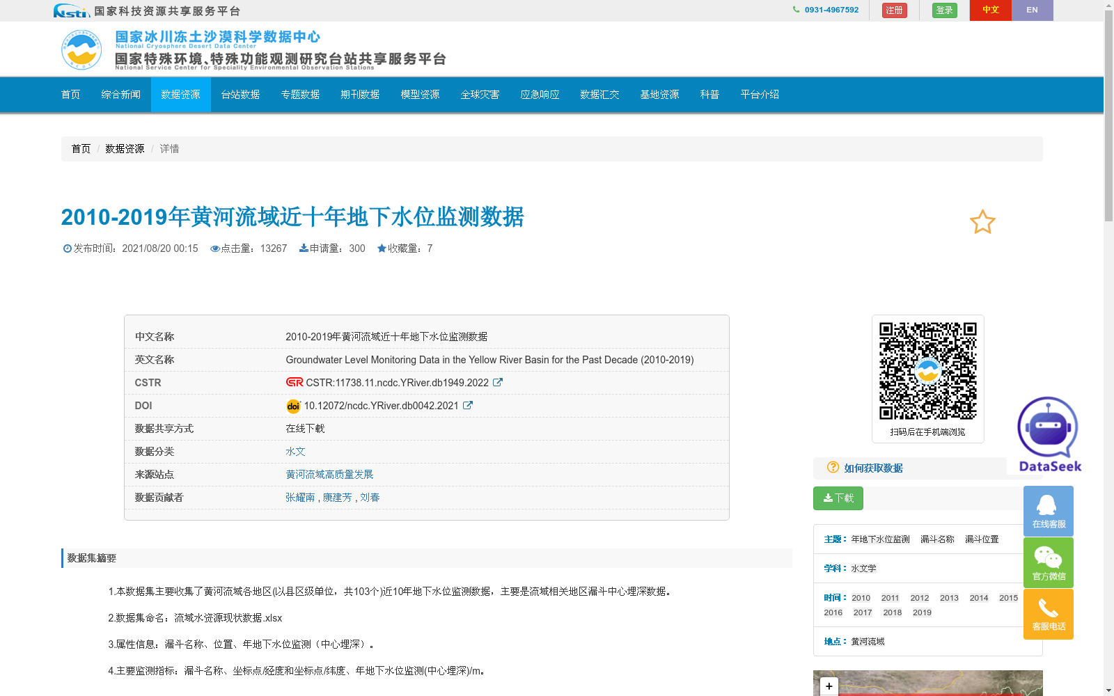Click the yellow DOI badge icon
The width and height of the screenshot is (1114, 696).
pos(293,406)
